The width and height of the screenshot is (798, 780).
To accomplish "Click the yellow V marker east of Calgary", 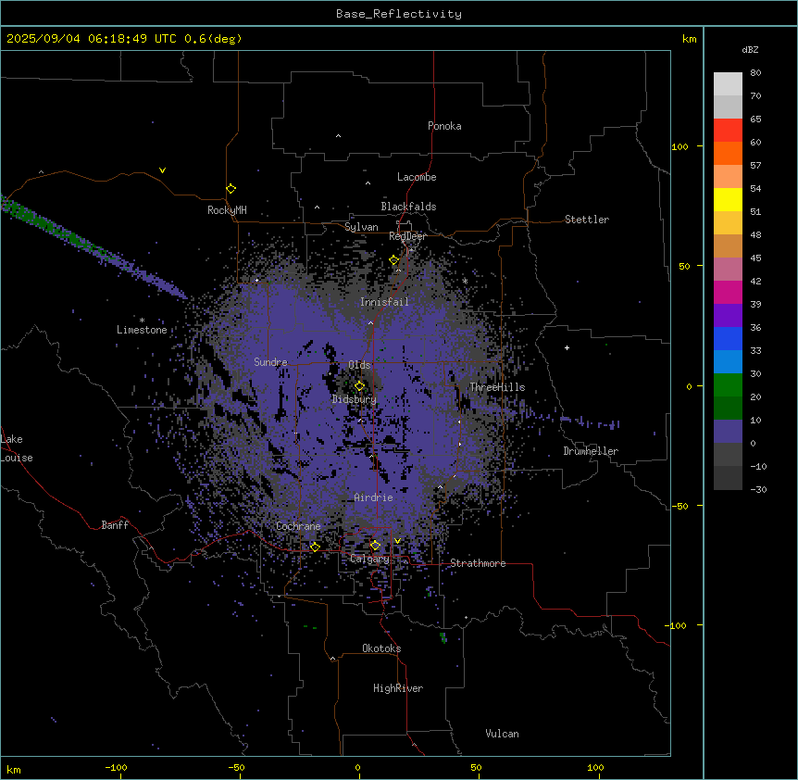I will point(397,541).
